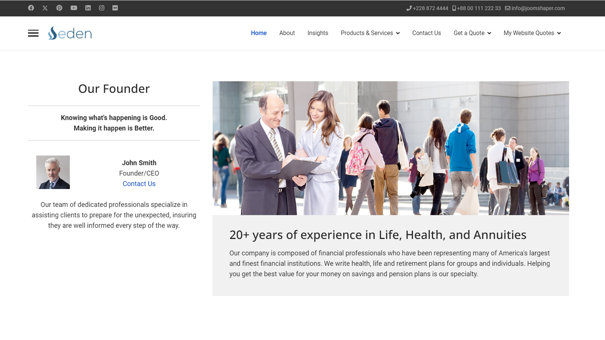Click the "Founder/CEO" title text
Viewport: 605px width, 340px height.
(139, 173)
